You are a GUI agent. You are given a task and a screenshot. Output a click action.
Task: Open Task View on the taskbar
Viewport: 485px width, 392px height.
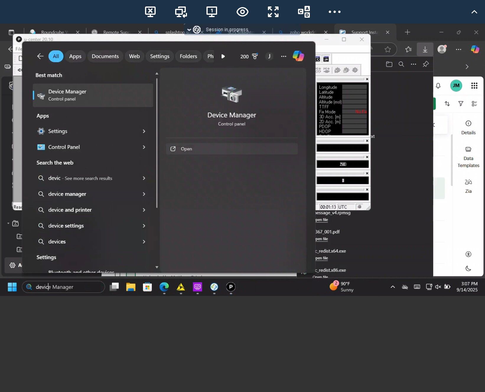point(114,287)
